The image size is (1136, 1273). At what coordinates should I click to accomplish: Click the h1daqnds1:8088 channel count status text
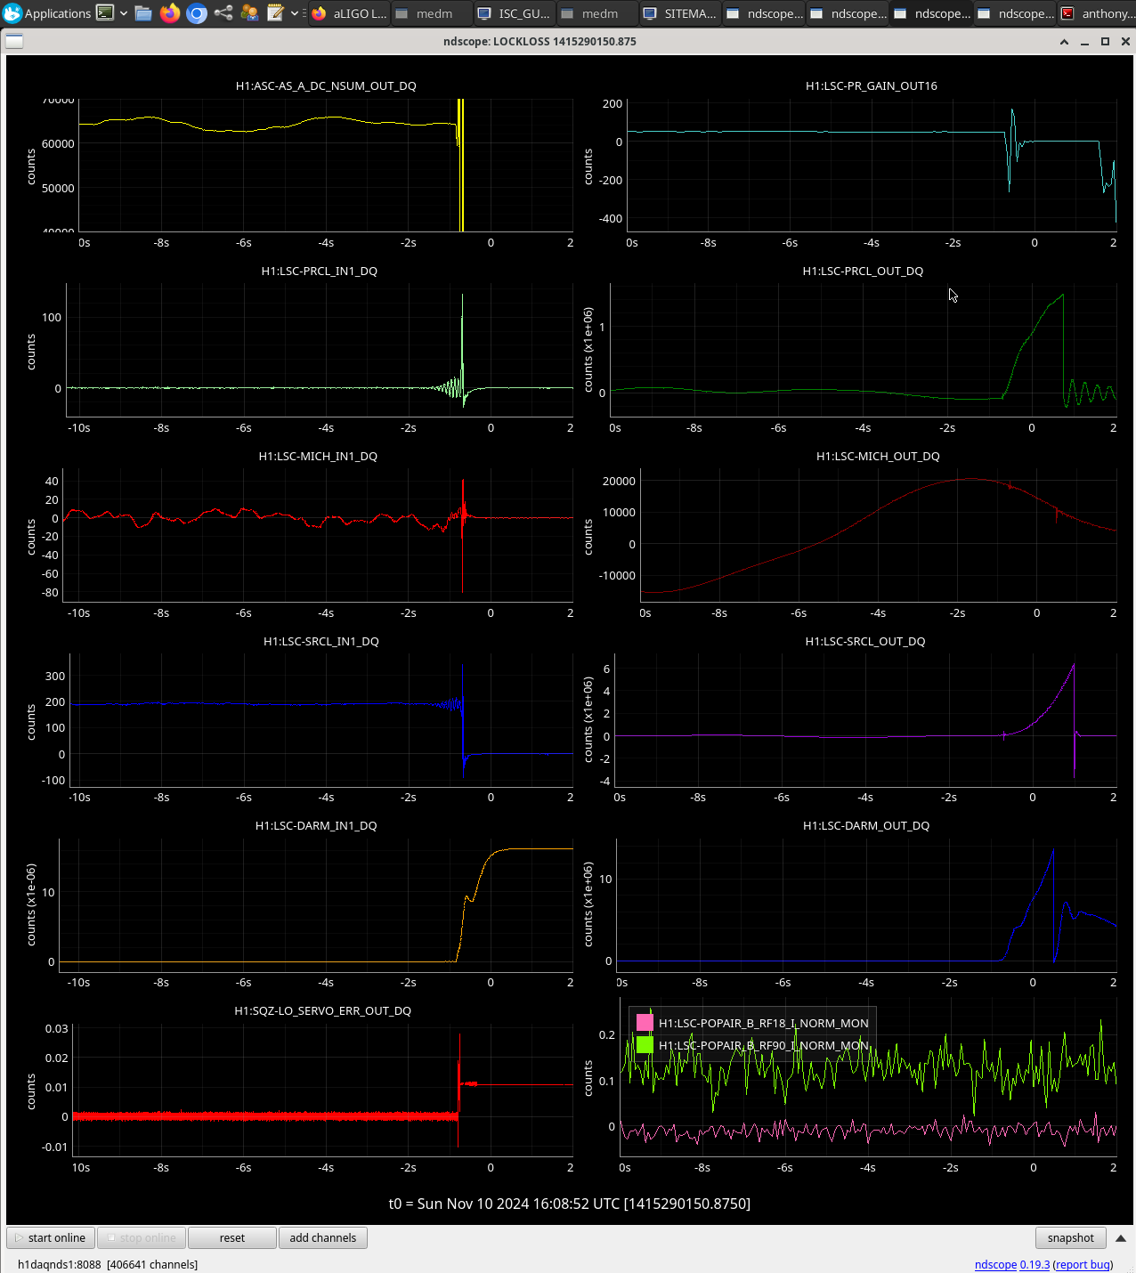[x=108, y=1264]
